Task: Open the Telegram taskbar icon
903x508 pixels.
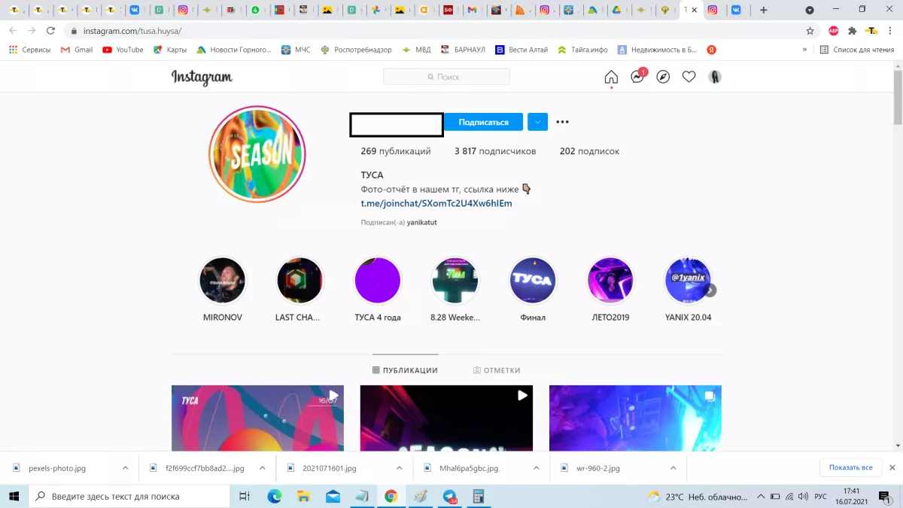Action: pyautogui.click(x=450, y=497)
